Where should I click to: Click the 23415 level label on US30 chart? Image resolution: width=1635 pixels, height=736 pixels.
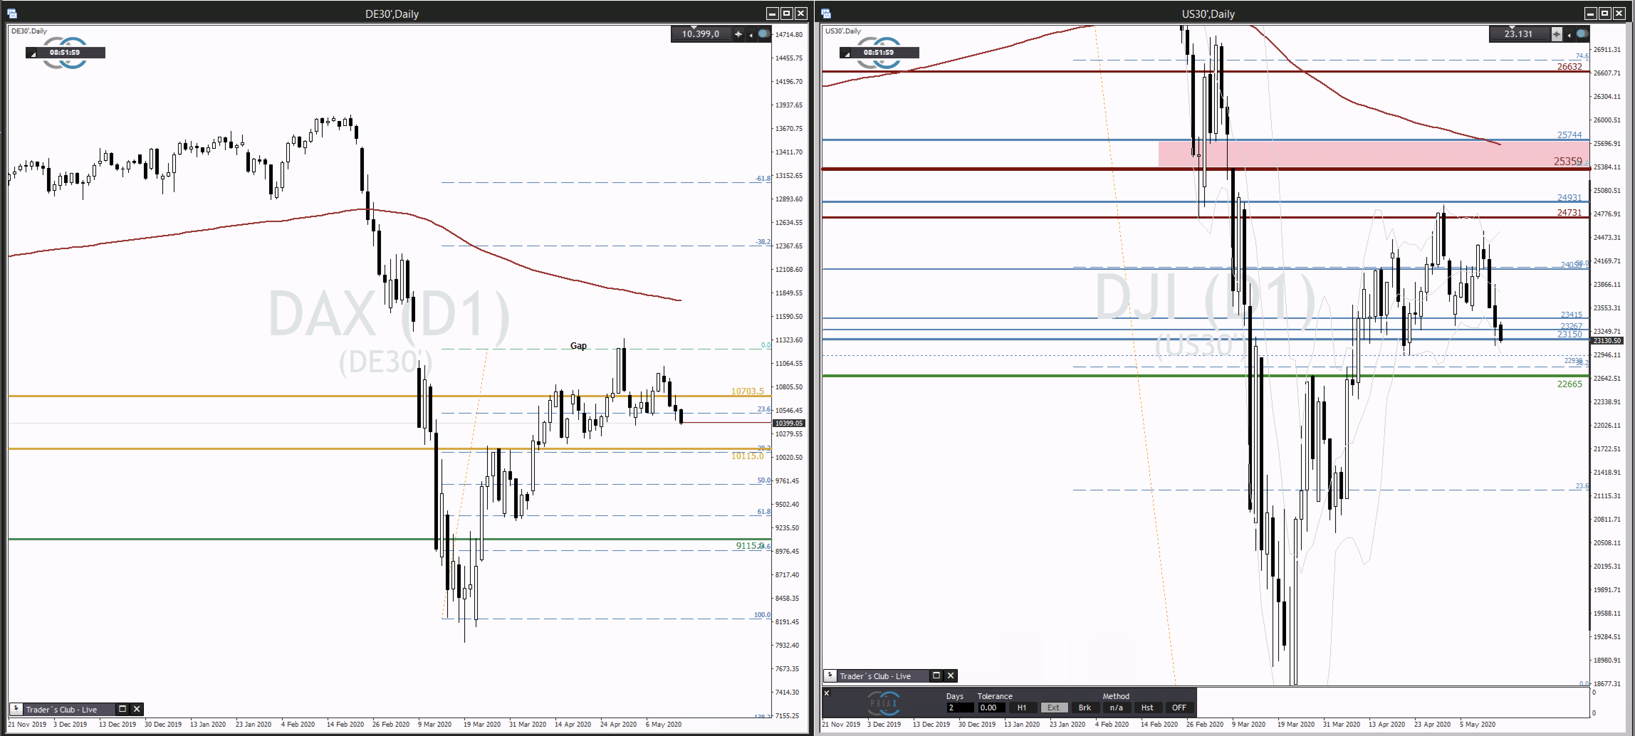tap(1571, 315)
